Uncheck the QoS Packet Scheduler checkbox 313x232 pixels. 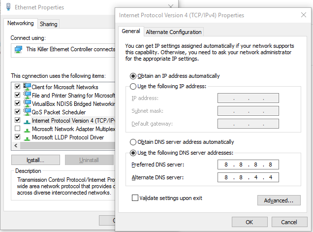click(18, 112)
